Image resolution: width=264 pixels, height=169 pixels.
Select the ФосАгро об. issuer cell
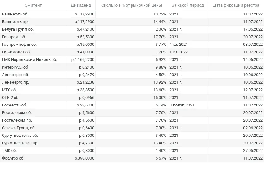click(13, 158)
